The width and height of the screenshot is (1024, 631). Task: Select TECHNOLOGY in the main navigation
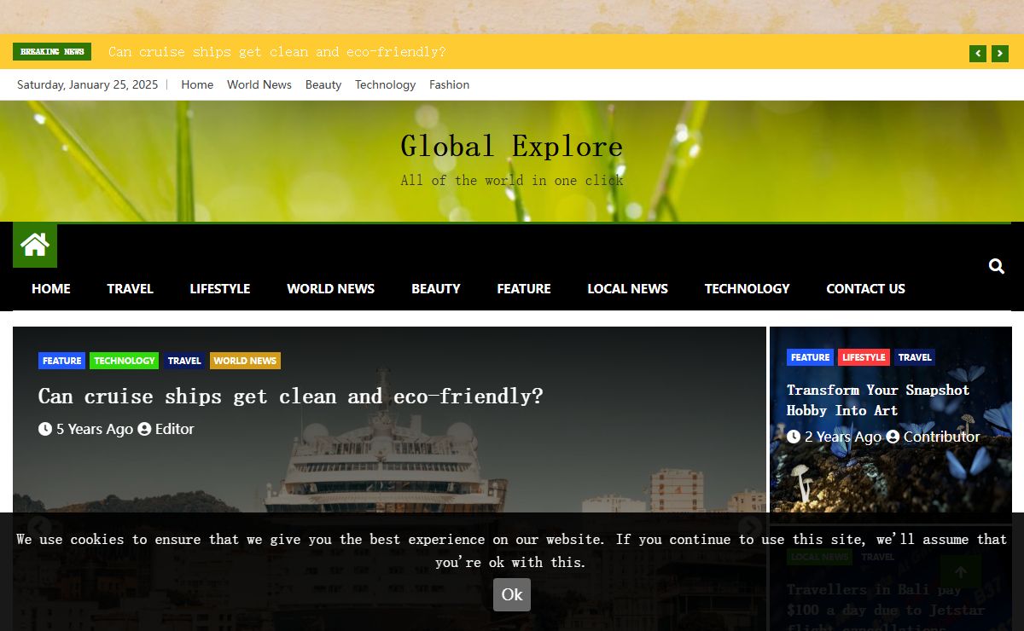pos(748,288)
